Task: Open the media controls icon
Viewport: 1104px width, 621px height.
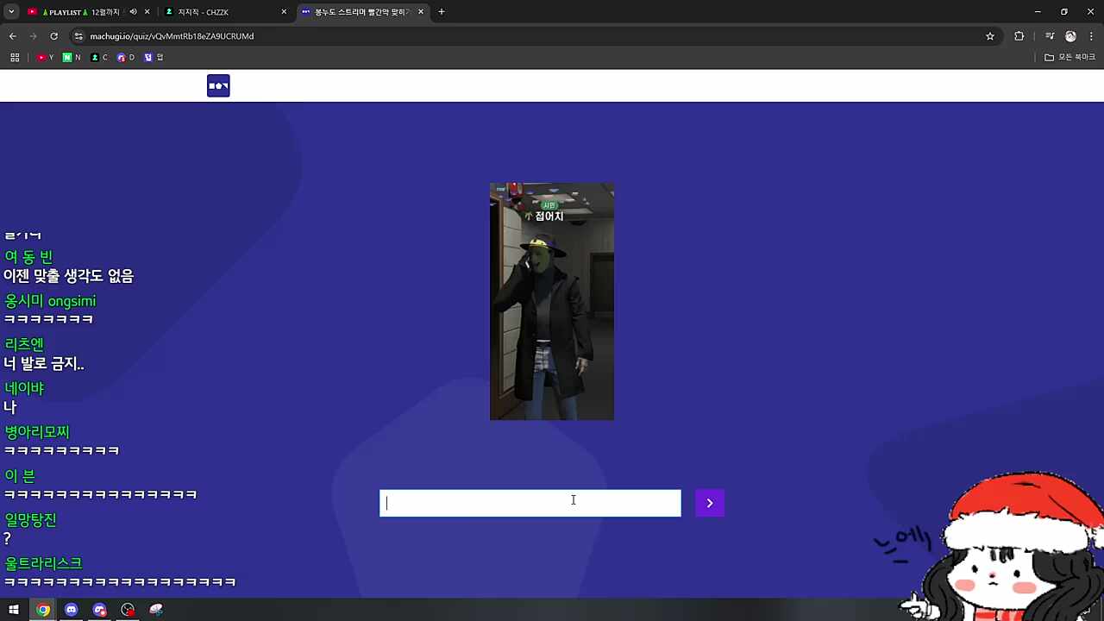Action: pos(1050,36)
